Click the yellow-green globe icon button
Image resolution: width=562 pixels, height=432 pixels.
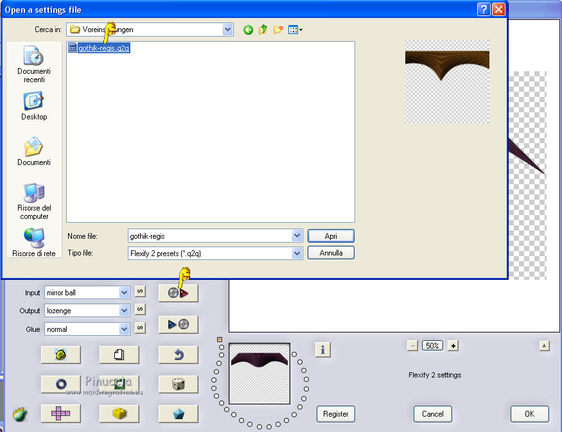click(x=60, y=354)
